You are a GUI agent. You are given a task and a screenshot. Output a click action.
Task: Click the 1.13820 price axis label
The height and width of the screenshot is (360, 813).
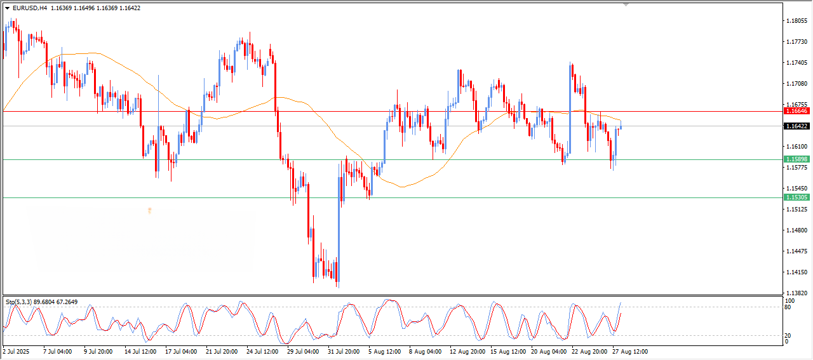pyautogui.click(x=796, y=293)
